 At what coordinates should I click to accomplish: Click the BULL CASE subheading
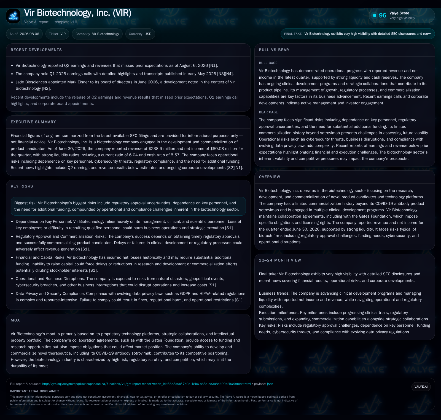coord(268,63)
